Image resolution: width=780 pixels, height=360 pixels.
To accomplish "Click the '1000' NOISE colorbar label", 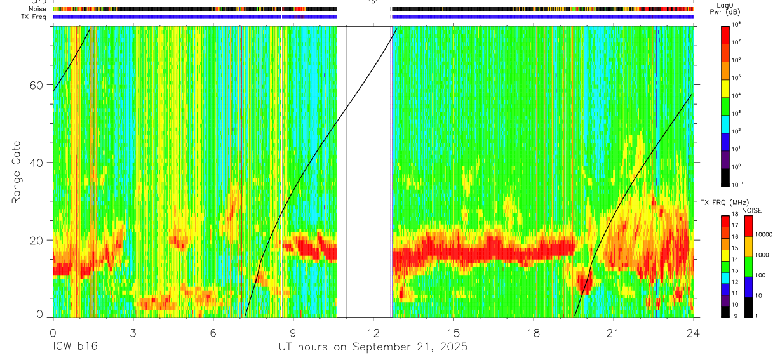I will coord(762,255).
